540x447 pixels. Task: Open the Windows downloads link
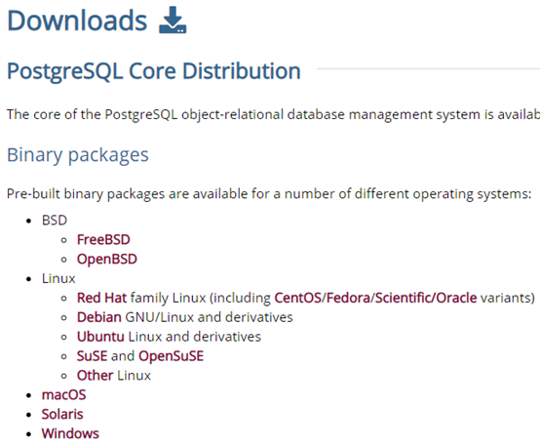[70, 434]
